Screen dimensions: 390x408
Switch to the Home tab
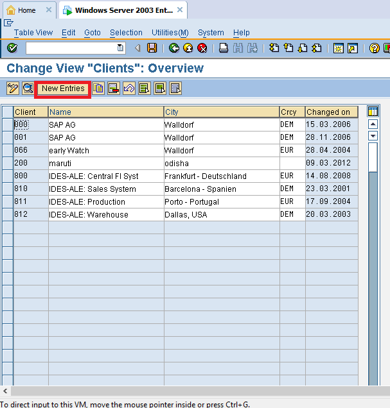point(26,10)
